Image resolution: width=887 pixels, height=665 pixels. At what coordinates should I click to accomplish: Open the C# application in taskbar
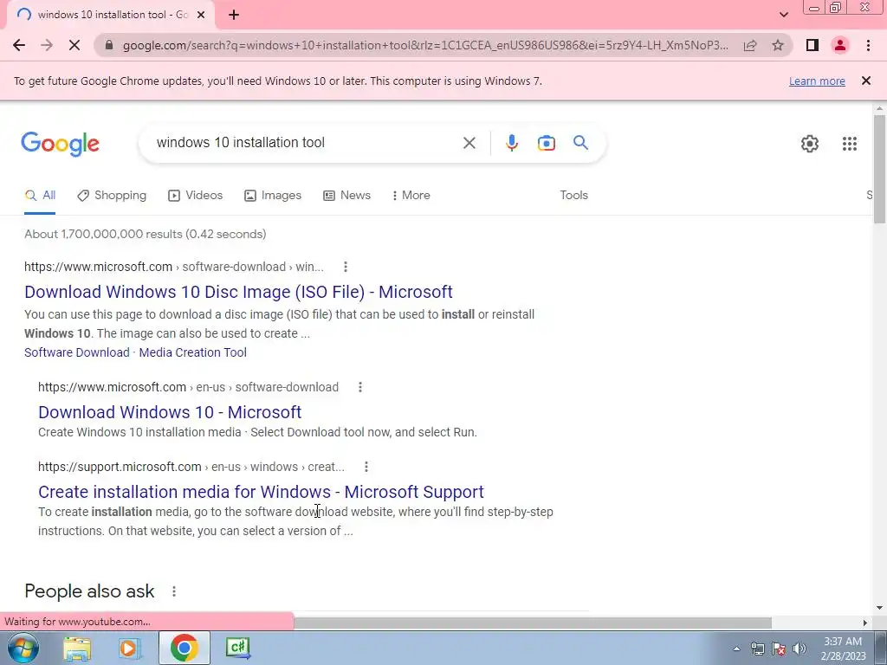pyautogui.click(x=237, y=648)
